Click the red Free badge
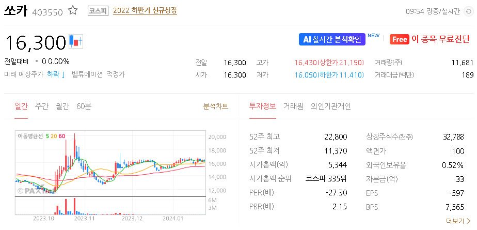Image resolution: width=477 pixels, height=230 pixels. [x=400, y=39]
